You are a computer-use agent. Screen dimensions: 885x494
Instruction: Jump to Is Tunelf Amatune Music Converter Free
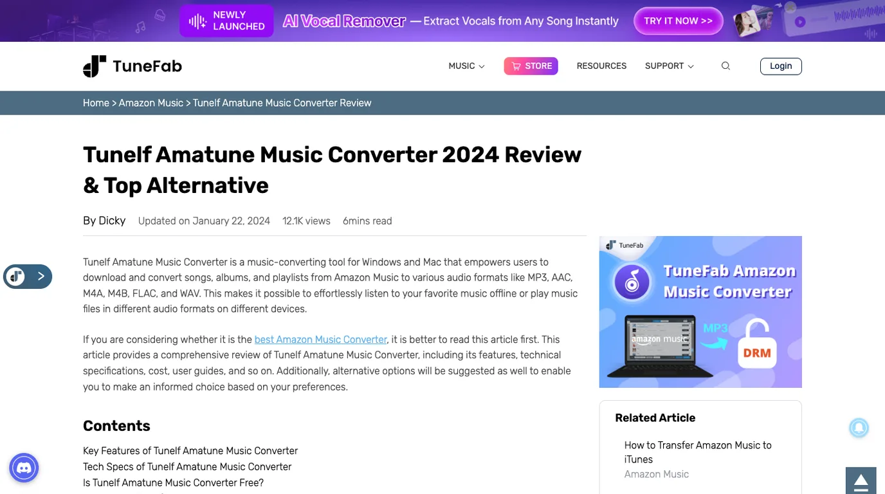[174, 482]
